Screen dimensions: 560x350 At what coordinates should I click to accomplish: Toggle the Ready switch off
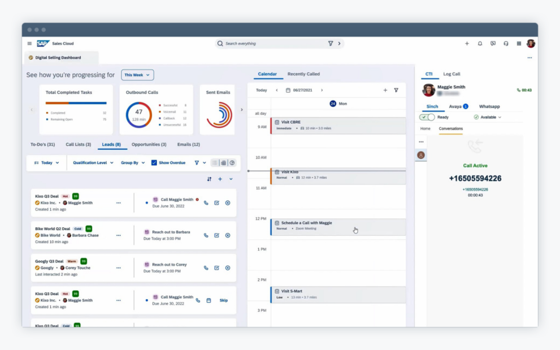[427, 117]
